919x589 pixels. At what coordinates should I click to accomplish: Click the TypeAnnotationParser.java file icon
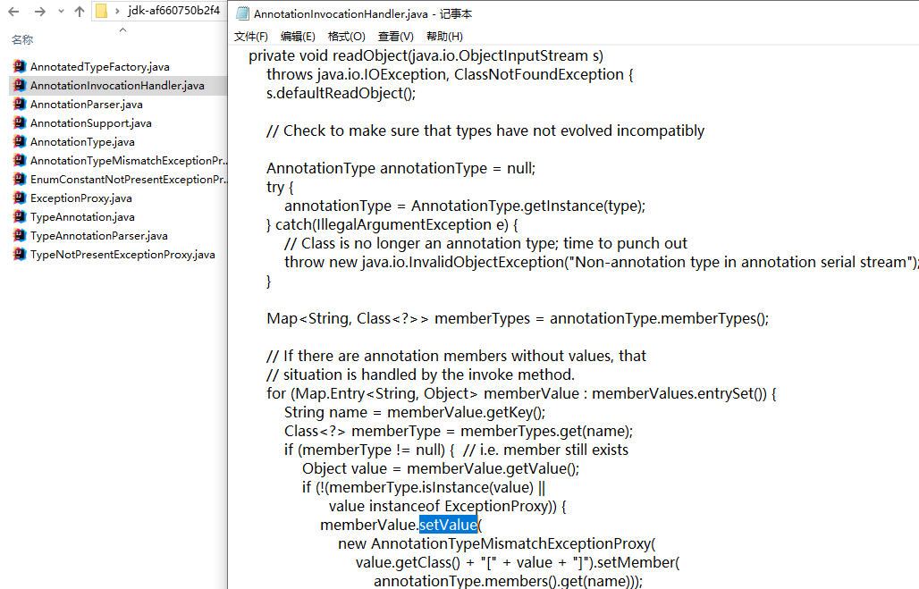click(20, 235)
